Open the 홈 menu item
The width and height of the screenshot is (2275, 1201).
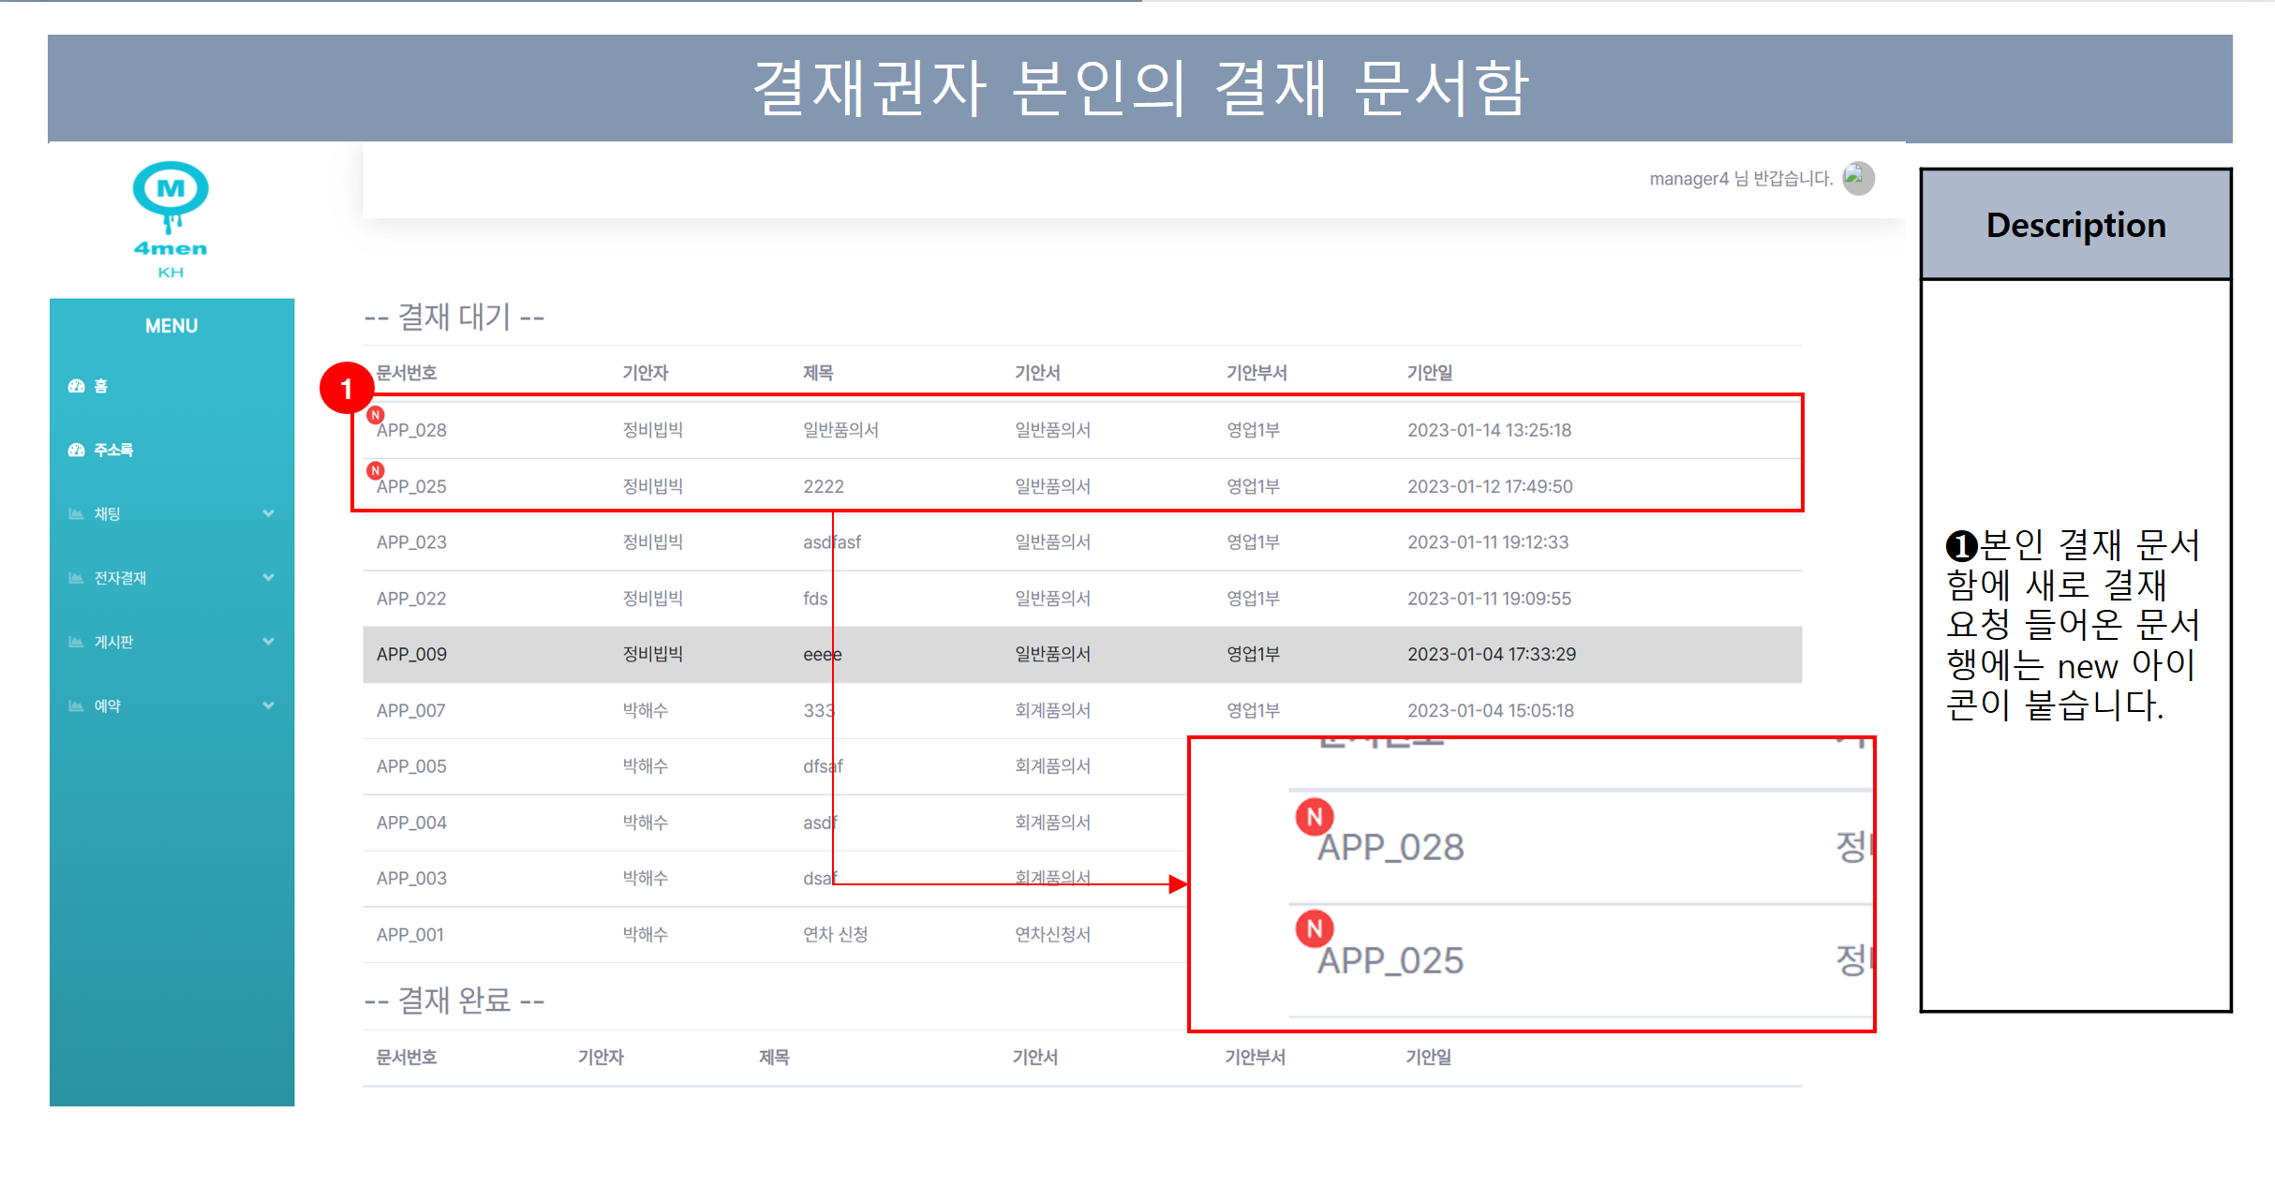tap(101, 386)
